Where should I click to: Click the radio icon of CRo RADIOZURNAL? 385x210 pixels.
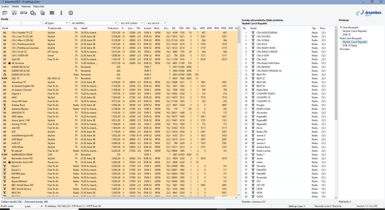tap(253, 33)
